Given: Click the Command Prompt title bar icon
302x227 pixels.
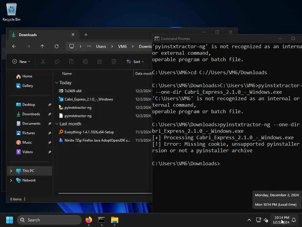Looking at the screenshot, I should click(157, 39).
